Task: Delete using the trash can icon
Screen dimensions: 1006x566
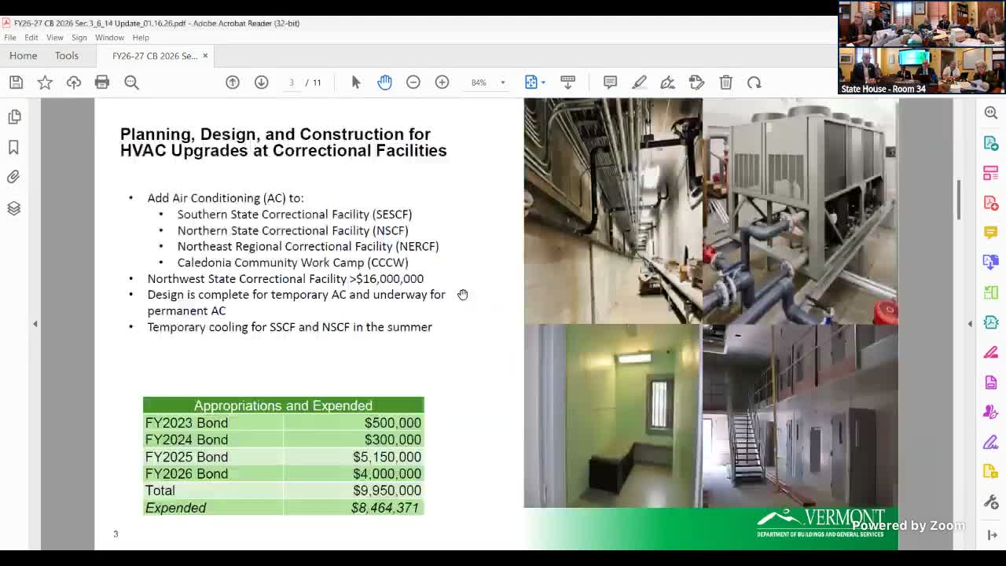Action: click(x=725, y=83)
